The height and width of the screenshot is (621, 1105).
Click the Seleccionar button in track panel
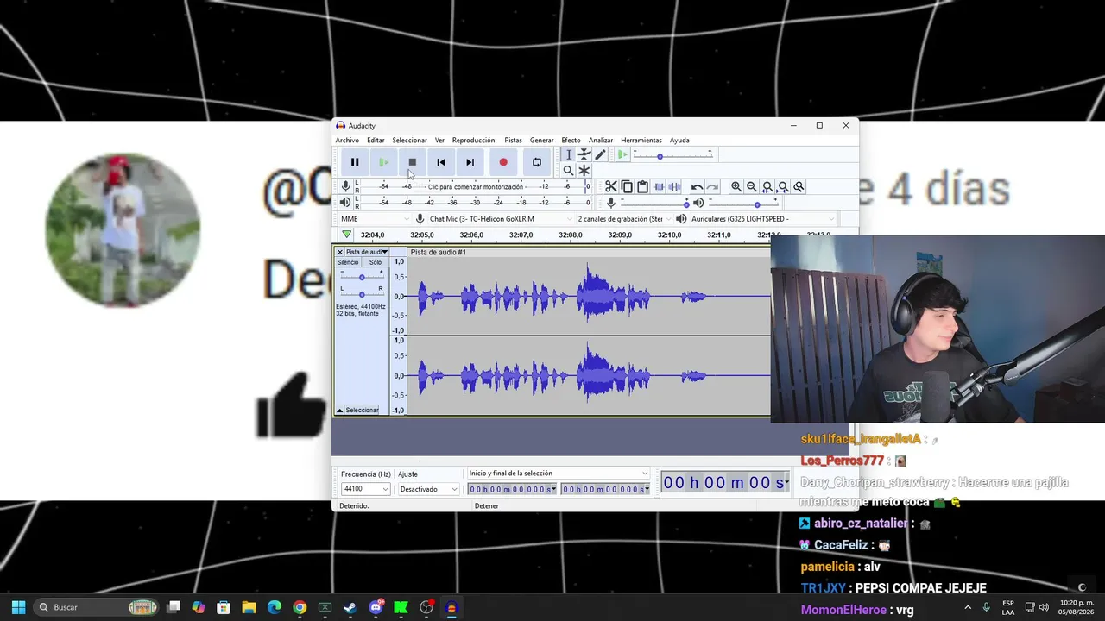pos(362,411)
